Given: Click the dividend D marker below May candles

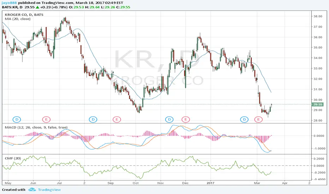Looking at the screenshot, I should [17, 120].
